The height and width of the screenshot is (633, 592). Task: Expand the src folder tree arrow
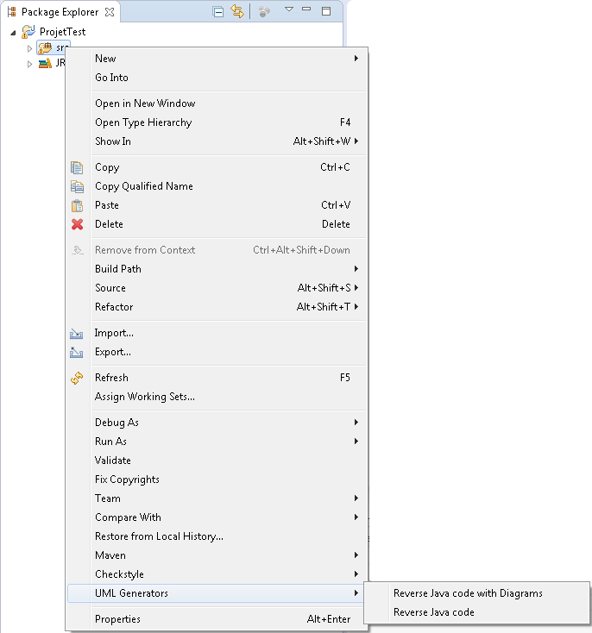click(x=29, y=48)
